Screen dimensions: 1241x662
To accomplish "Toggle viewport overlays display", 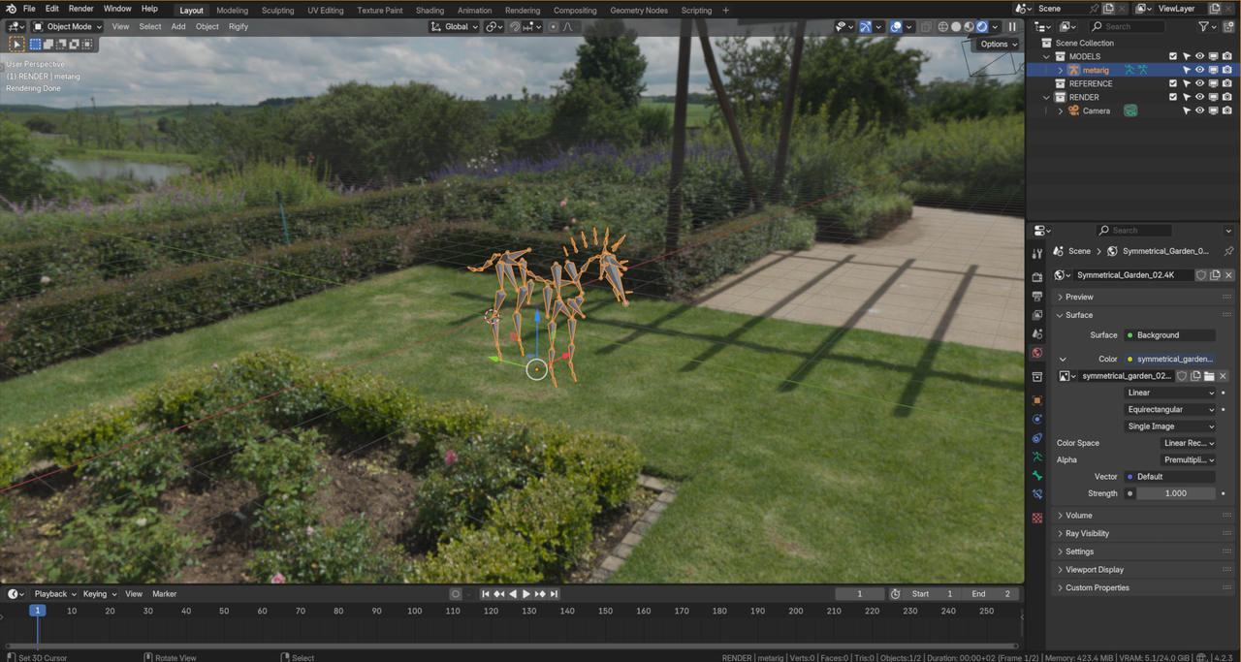I will 896,27.
